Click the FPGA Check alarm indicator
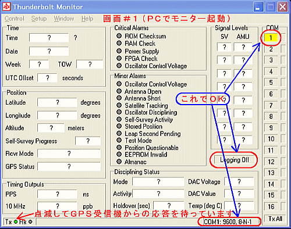 (119, 58)
